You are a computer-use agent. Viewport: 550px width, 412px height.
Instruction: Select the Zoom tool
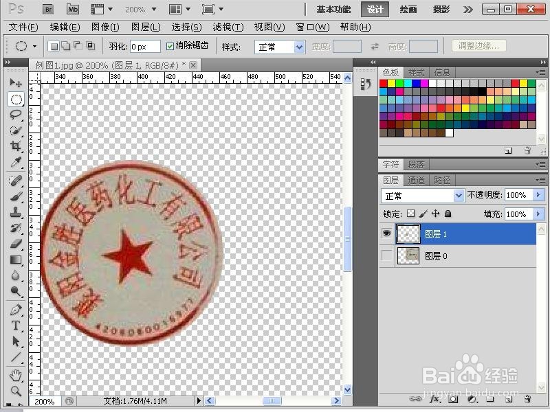click(15, 391)
